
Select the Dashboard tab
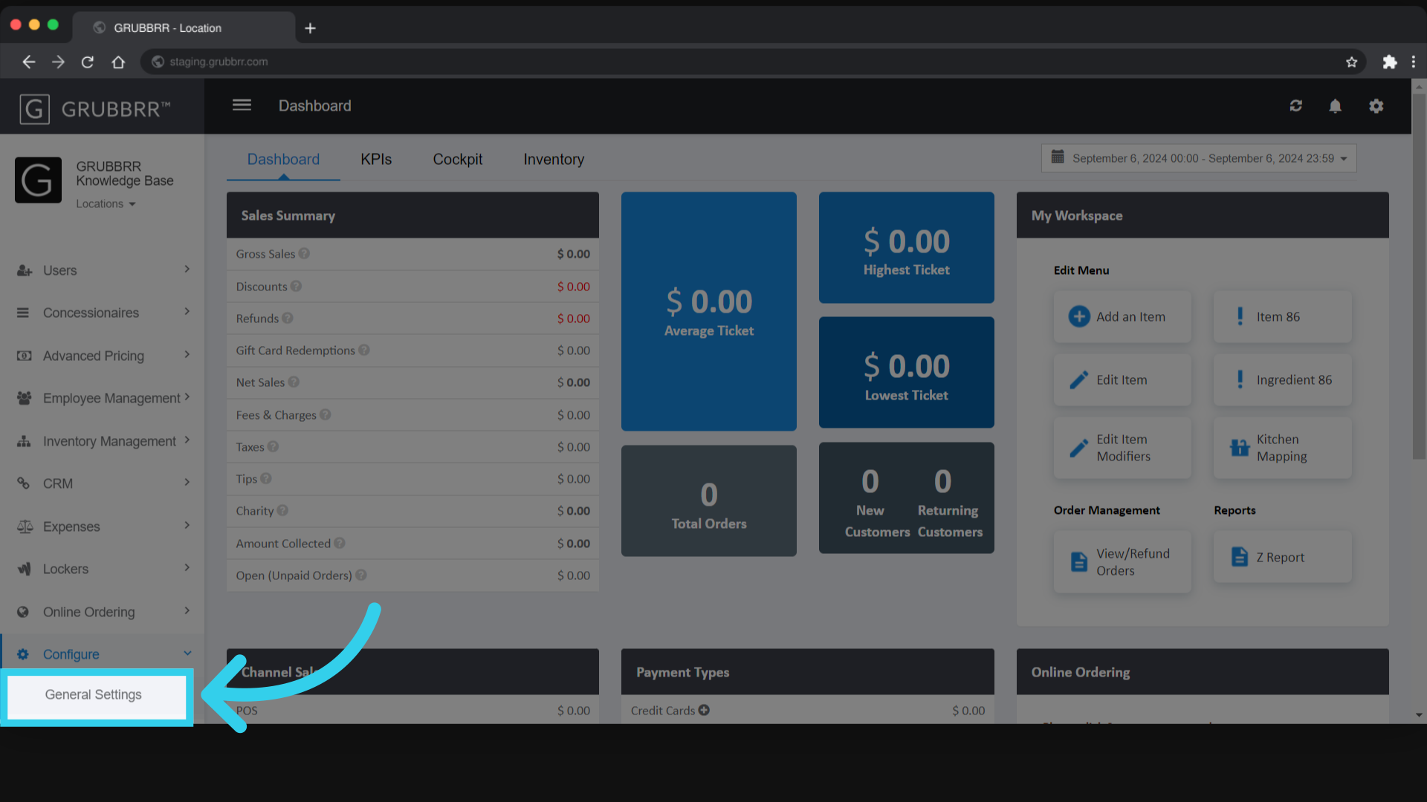[x=283, y=160]
